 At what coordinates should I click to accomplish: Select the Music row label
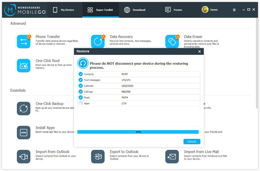pos(87,97)
